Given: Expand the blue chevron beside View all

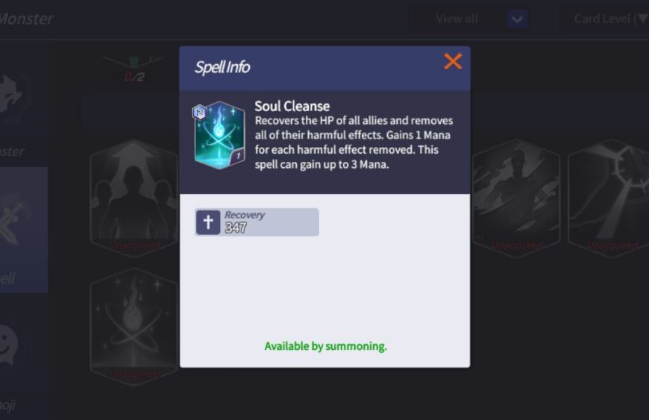Looking at the screenshot, I should (517, 19).
